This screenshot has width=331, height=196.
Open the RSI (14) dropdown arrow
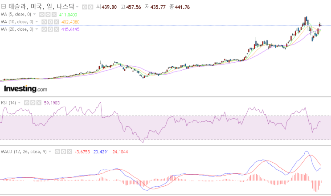[x=19, y=103]
